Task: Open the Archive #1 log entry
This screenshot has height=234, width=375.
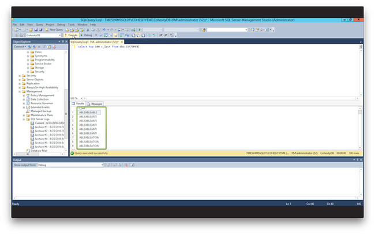Action: (44, 127)
